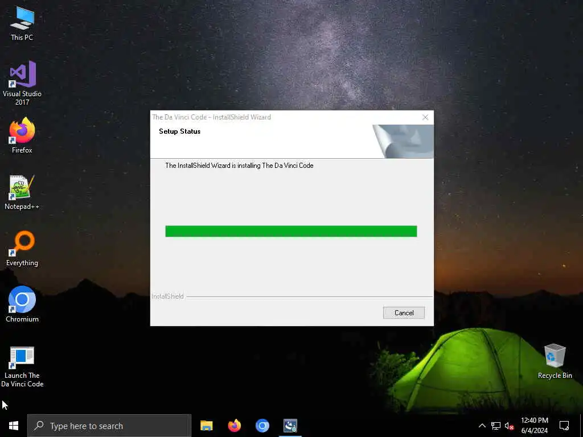Open File Explorer from the taskbar
The height and width of the screenshot is (437, 583).
[x=206, y=426]
